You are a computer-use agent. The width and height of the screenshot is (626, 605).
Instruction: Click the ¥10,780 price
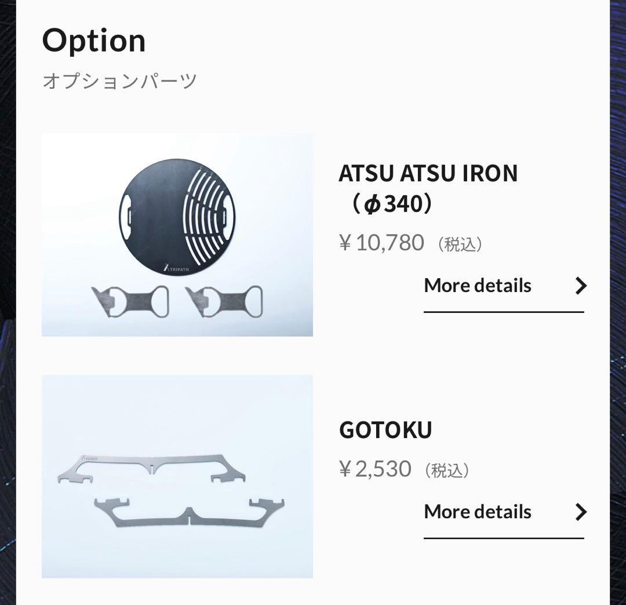pyautogui.click(x=382, y=243)
